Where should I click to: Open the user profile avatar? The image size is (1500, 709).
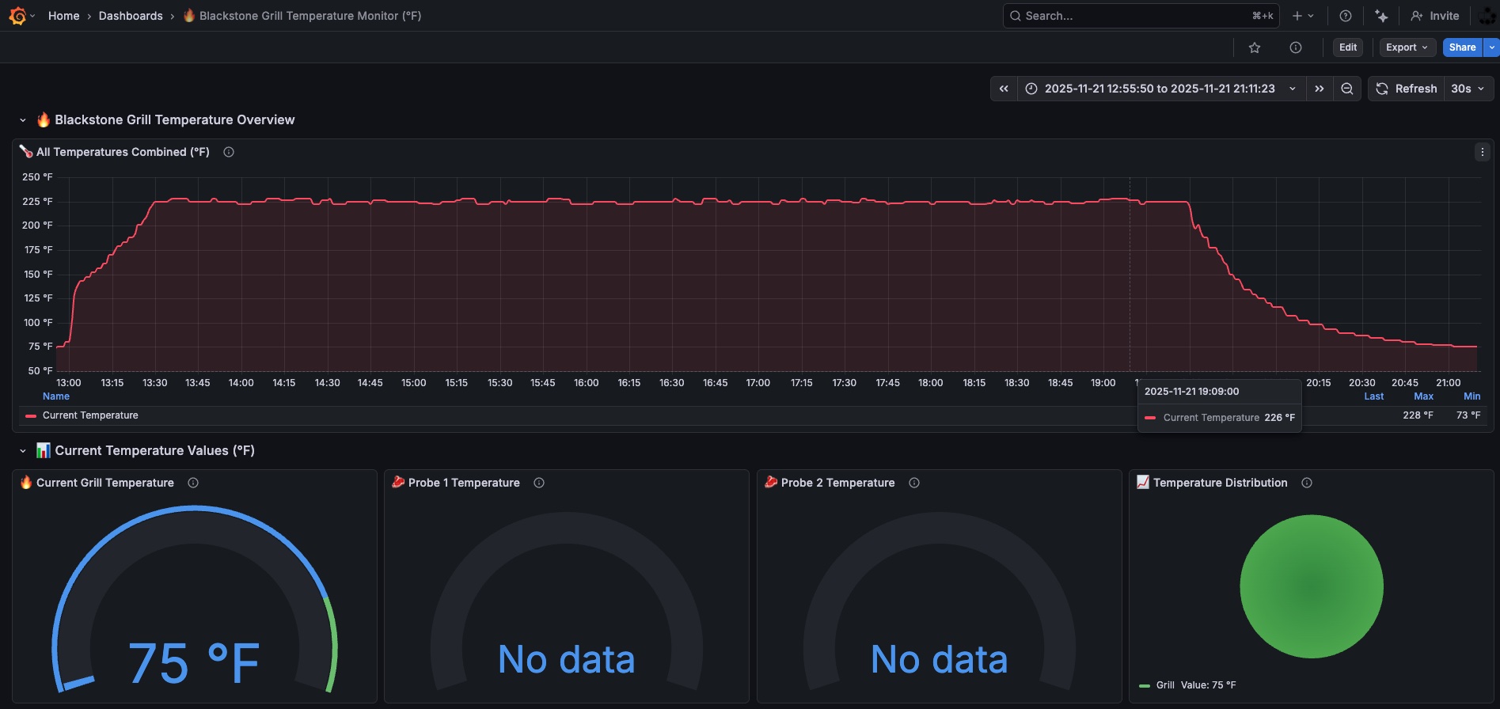pyautogui.click(x=1487, y=16)
